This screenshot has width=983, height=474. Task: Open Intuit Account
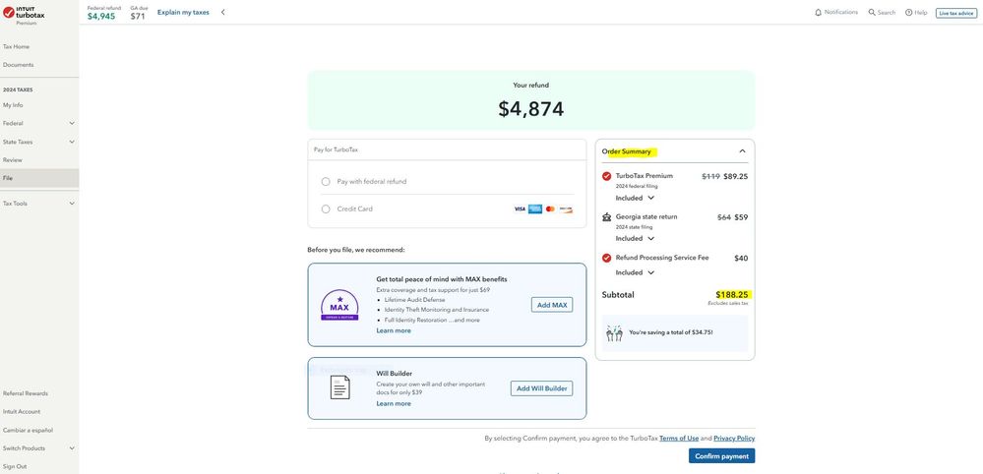point(22,412)
